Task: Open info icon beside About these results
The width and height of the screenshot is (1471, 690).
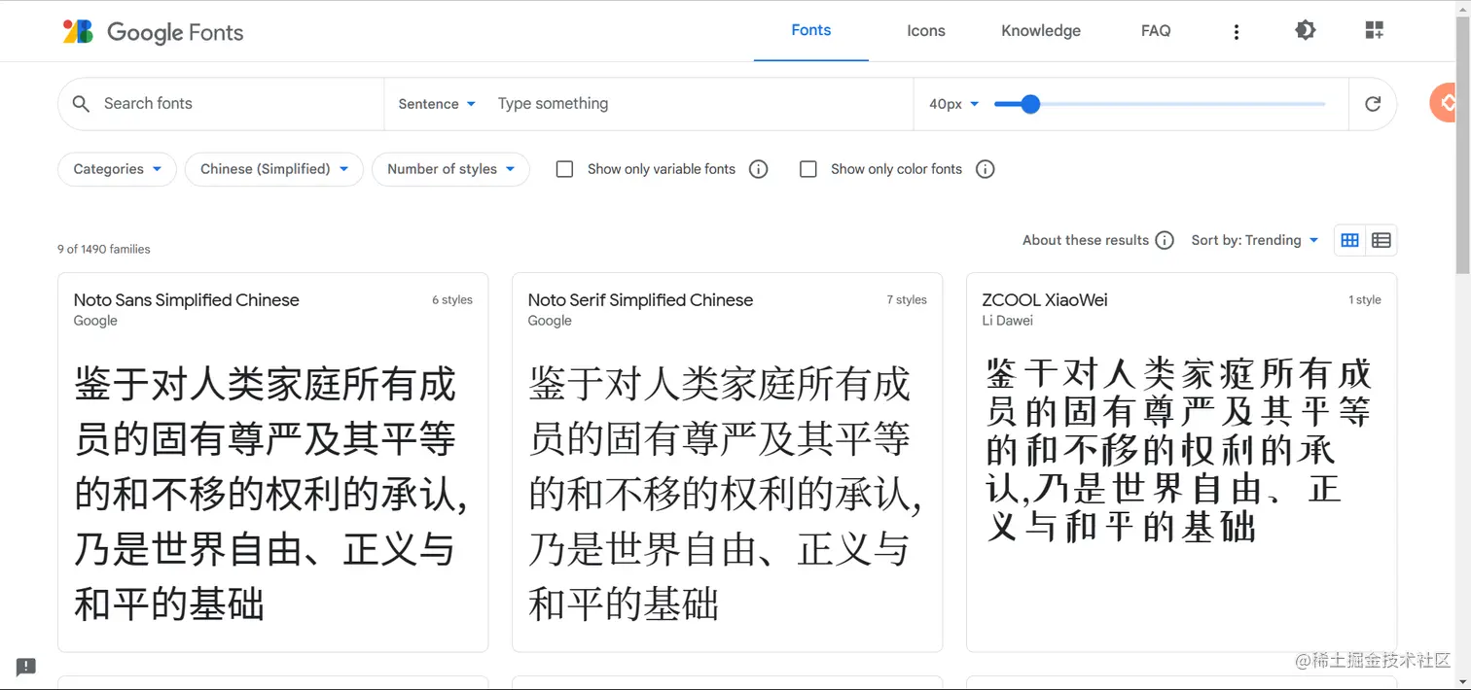Action: click(x=1165, y=240)
